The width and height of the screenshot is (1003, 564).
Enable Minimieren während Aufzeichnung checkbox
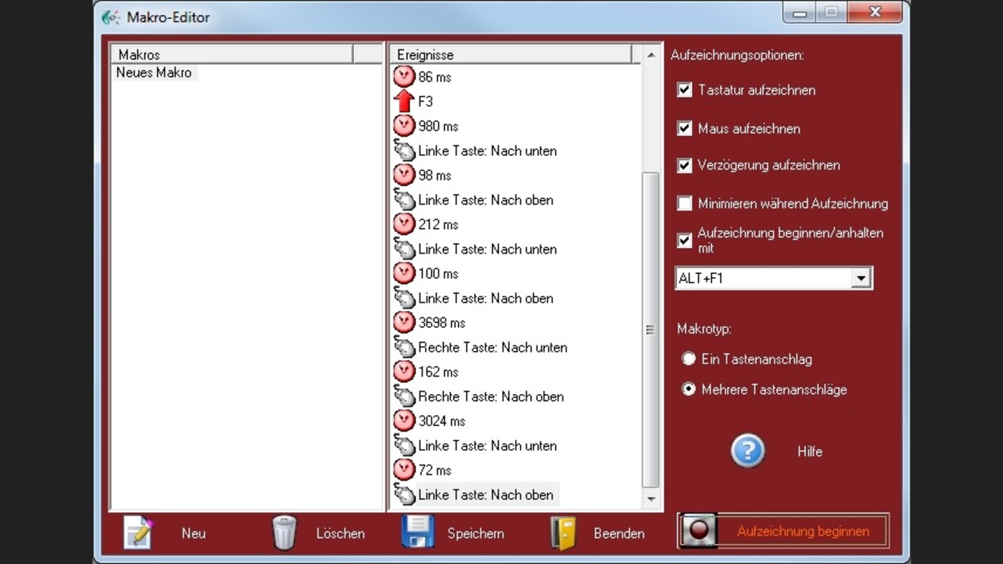[x=685, y=203]
